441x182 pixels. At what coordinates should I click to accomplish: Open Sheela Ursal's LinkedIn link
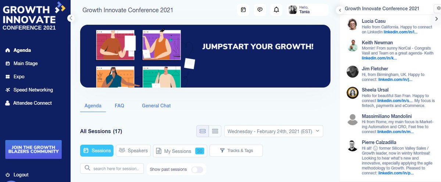point(394,101)
